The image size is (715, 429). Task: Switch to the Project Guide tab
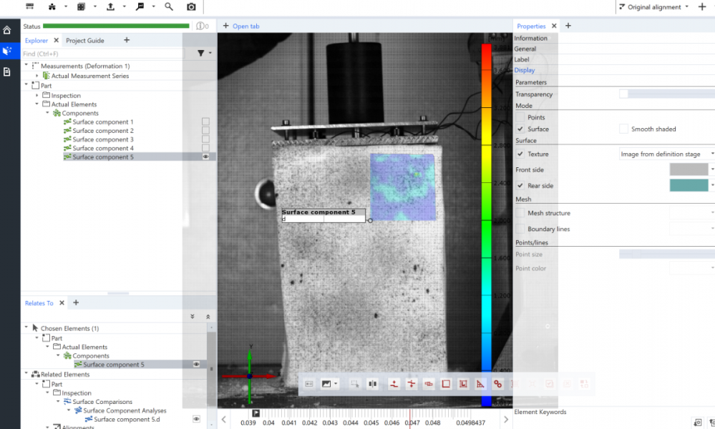point(85,41)
